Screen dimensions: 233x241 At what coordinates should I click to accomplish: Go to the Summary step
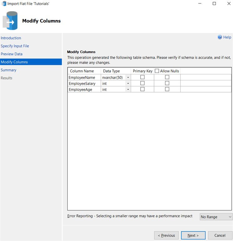(x=8, y=70)
